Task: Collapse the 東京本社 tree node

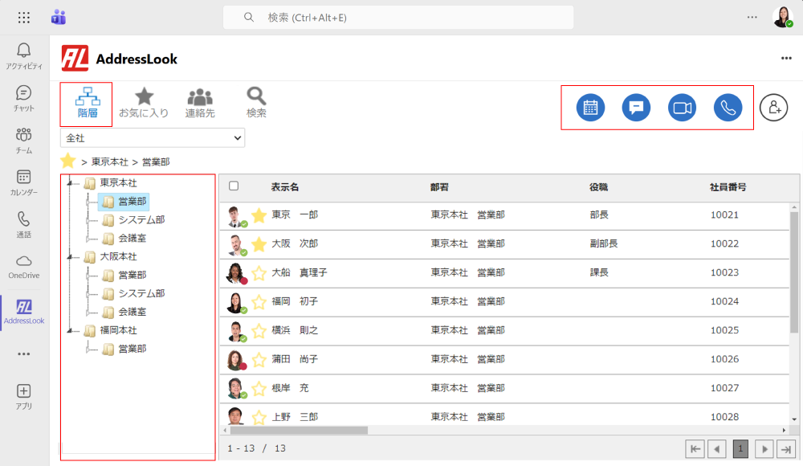Action: [x=71, y=184]
